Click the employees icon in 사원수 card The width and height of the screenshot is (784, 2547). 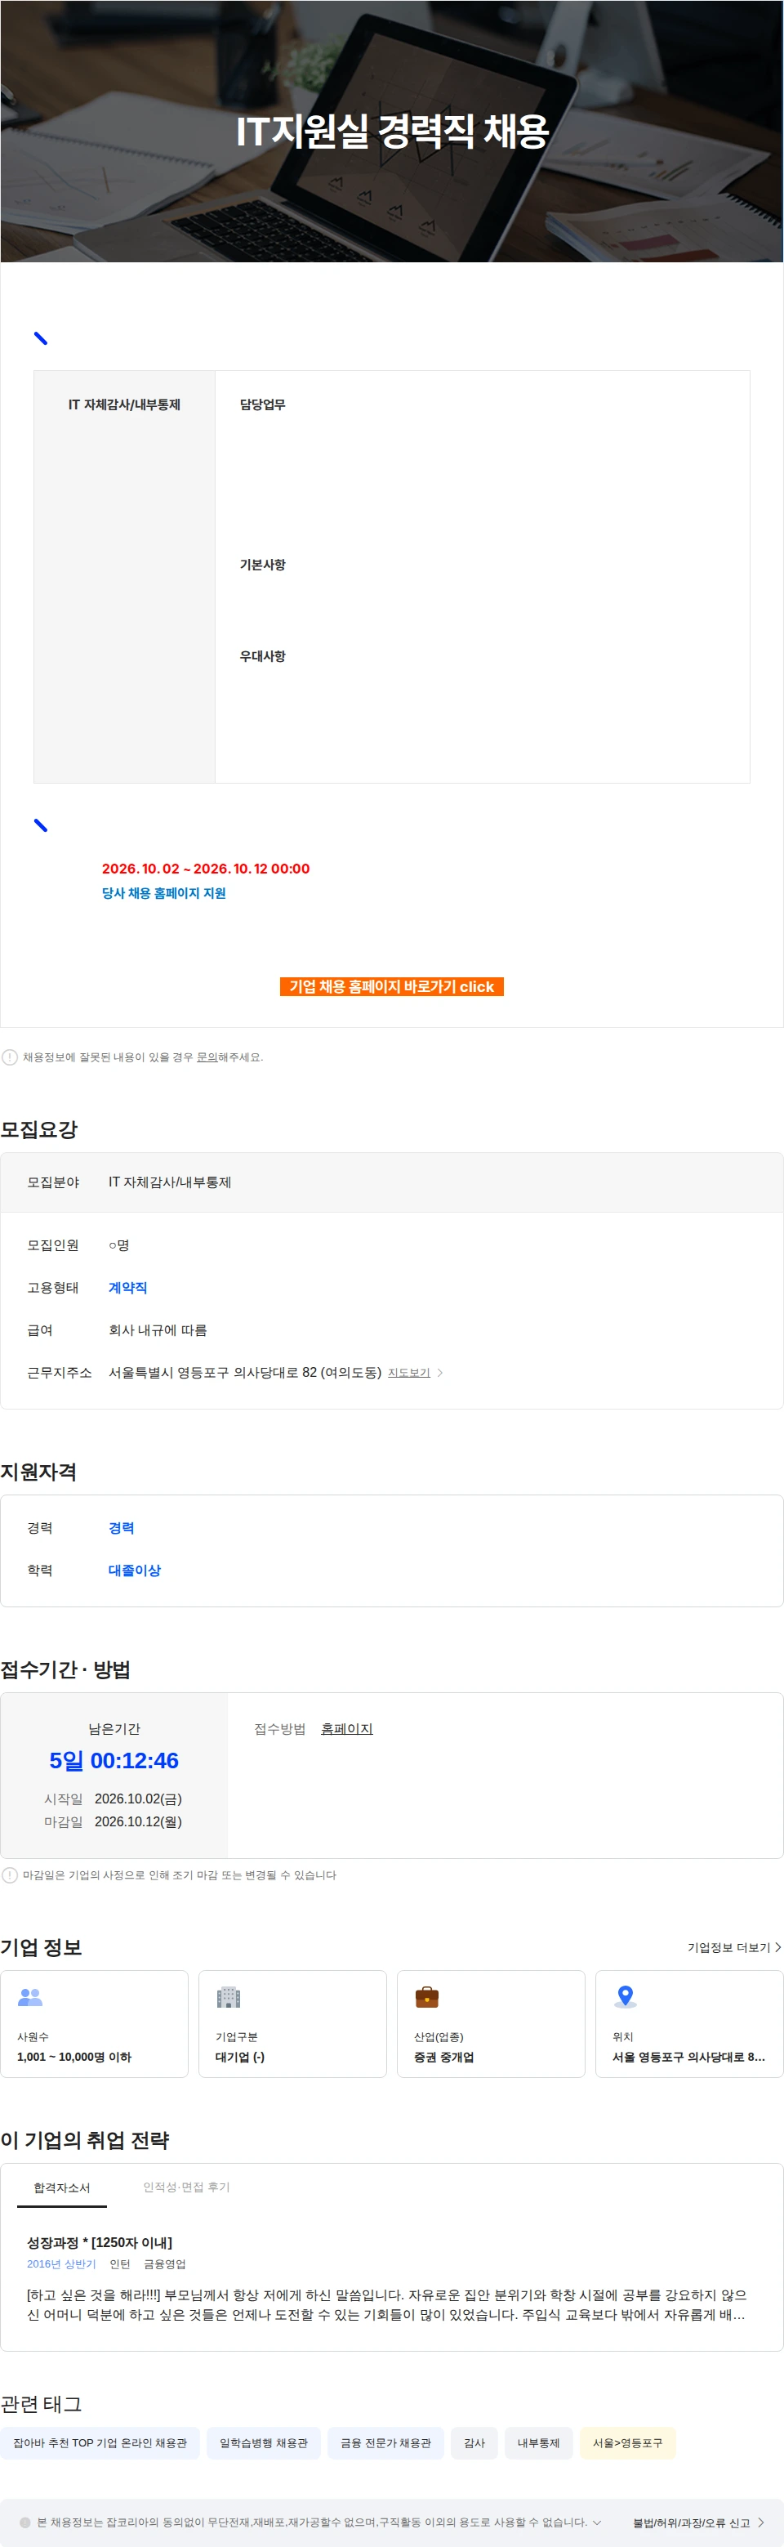31,1996
